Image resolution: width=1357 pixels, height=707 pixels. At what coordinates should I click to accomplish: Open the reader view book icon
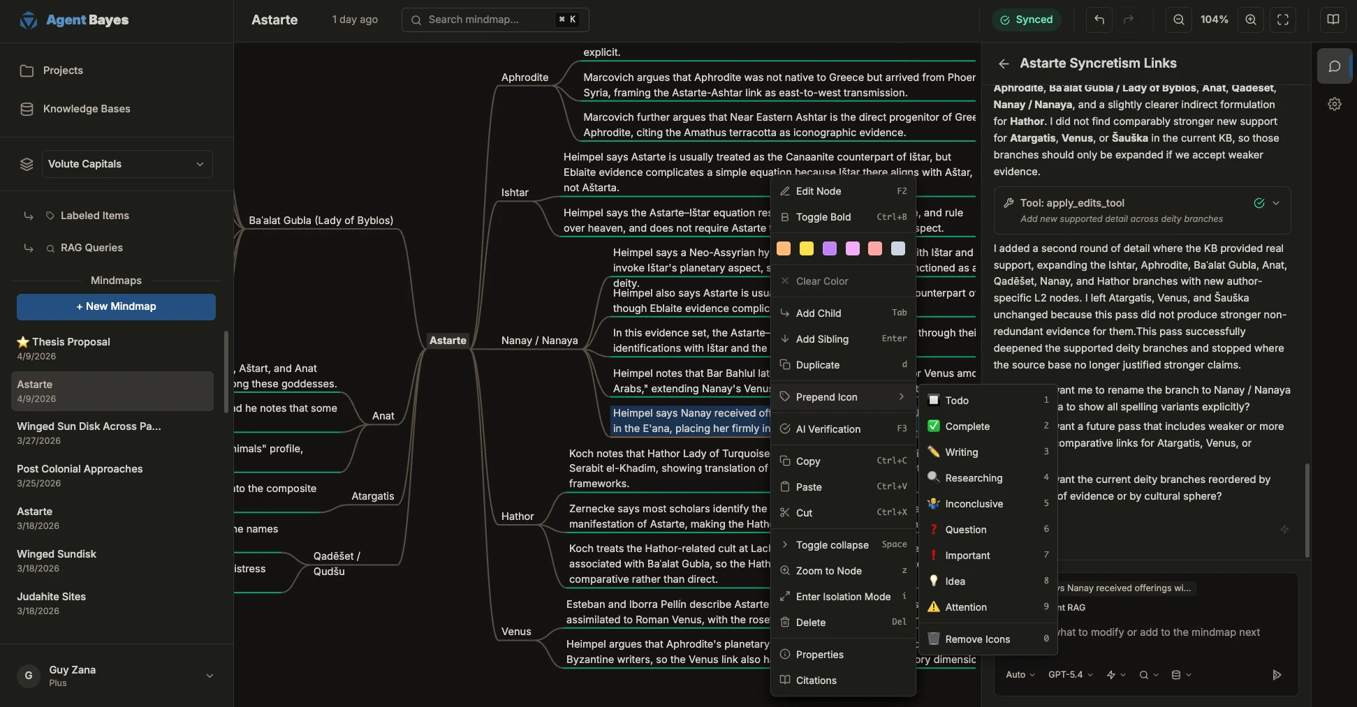1334,20
